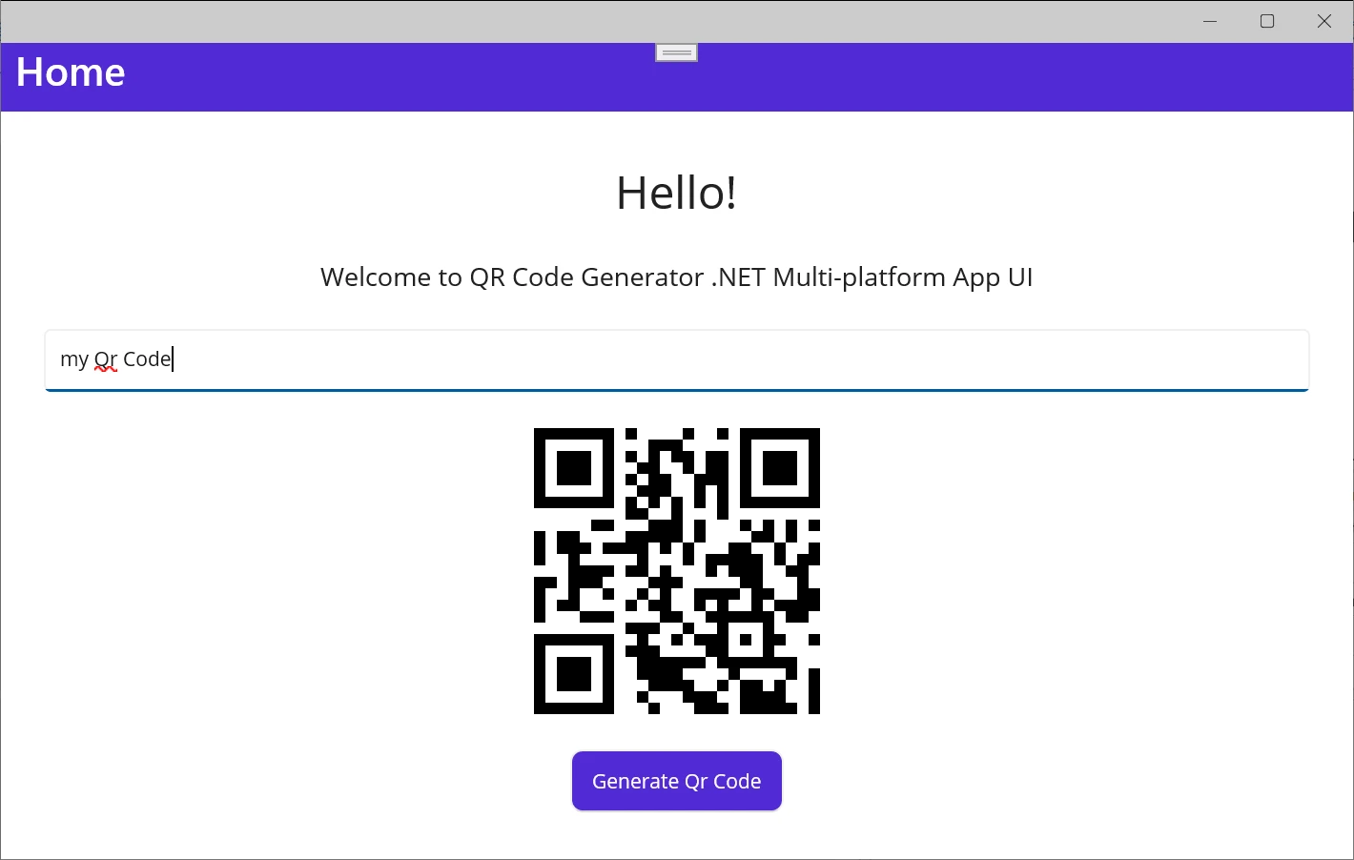
Task: Click the misspelled word "Qr" in the entry
Action: [x=105, y=359]
